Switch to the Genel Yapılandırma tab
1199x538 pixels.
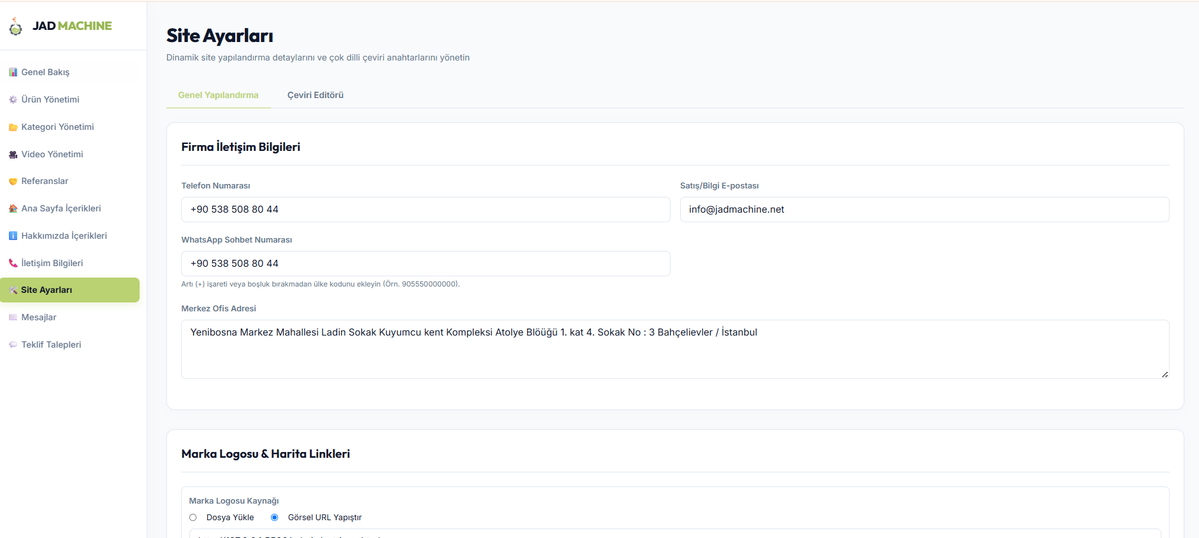tap(219, 96)
